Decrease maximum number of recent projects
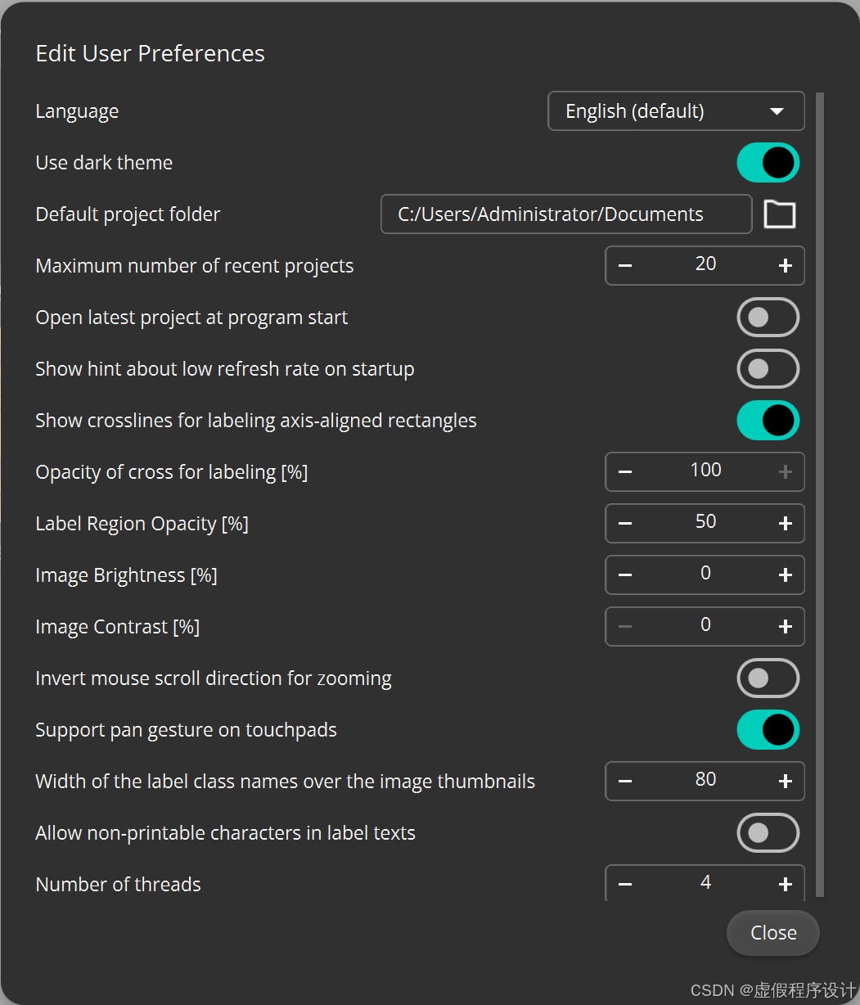 [624, 265]
